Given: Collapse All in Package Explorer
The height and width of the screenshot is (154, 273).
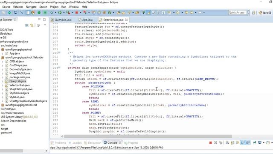Looking at the screenshot, I should 27,26.
